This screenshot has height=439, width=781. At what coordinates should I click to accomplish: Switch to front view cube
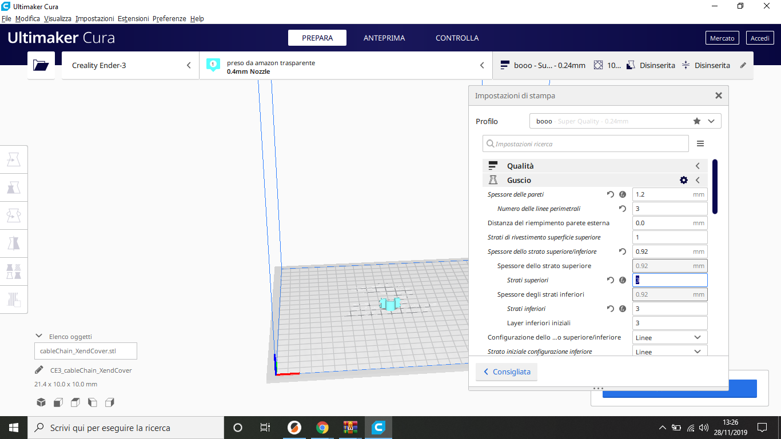[58, 402]
